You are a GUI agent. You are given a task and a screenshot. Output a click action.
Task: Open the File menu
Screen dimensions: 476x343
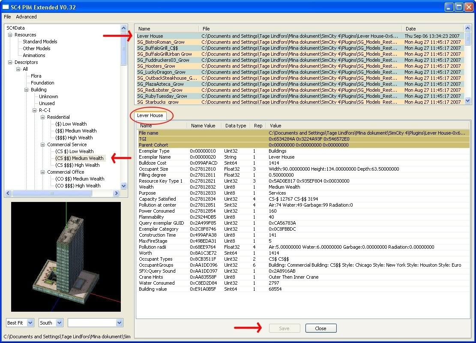point(7,17)
